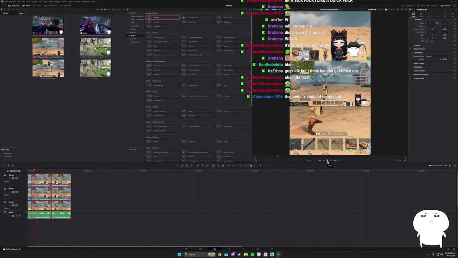
Task: Select the Selection Mode arrow tool
Action: point(177,166)
